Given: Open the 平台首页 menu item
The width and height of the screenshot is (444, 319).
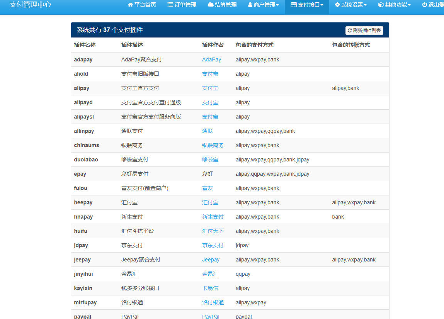Looking at the screenshot, I should point(142,5).
